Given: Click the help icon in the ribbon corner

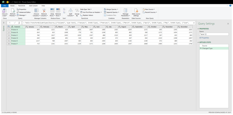Looking at the screenshot, I should point(230,6).
